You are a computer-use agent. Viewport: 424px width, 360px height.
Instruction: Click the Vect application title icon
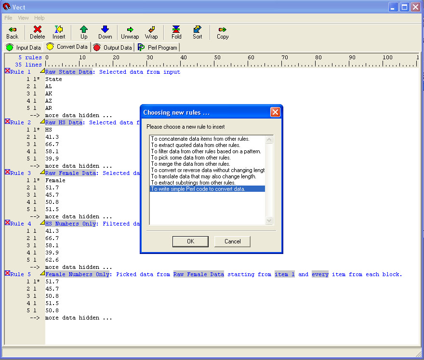(6, 7)
